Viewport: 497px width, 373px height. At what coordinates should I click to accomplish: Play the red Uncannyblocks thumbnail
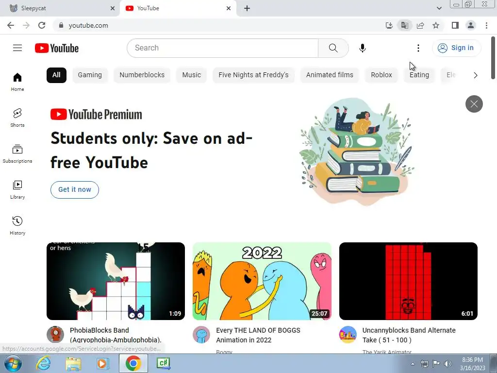click(408, 281)
